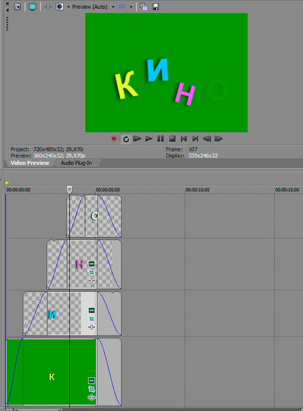Toggle Preview on External Monitor icon
This screenshot has height=411, width=303.
tap(32, 7)
